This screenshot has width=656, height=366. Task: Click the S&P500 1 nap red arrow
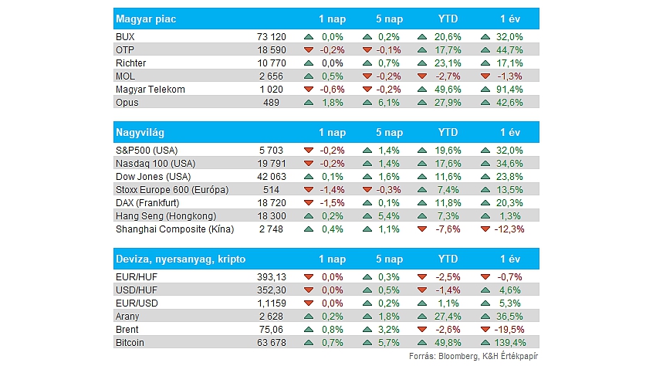point(309,150)
